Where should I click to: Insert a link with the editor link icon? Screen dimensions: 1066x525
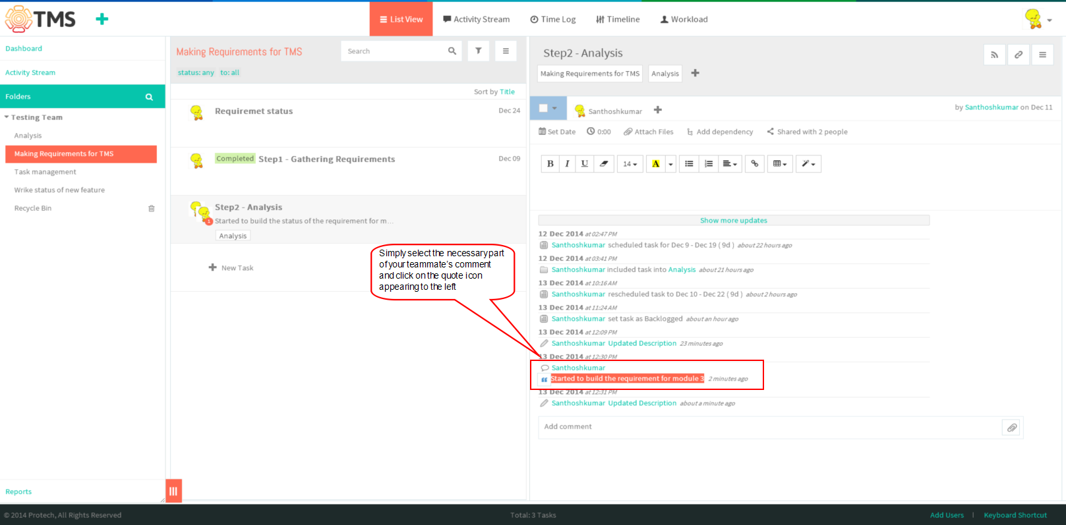point(755,164)
